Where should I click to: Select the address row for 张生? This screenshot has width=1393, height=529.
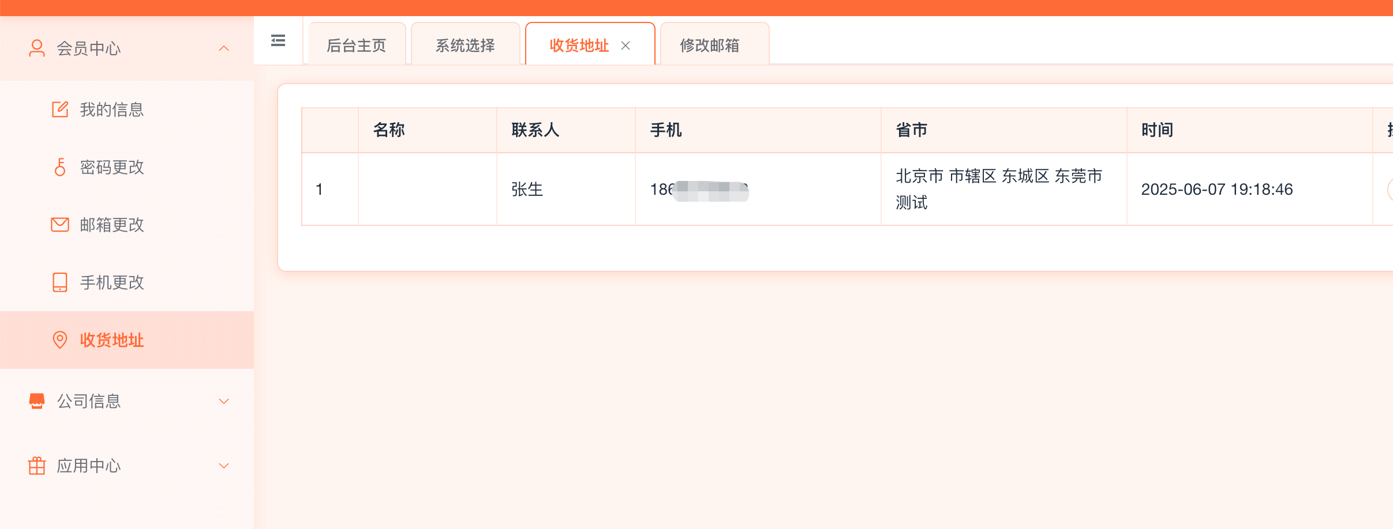[527, 190]
